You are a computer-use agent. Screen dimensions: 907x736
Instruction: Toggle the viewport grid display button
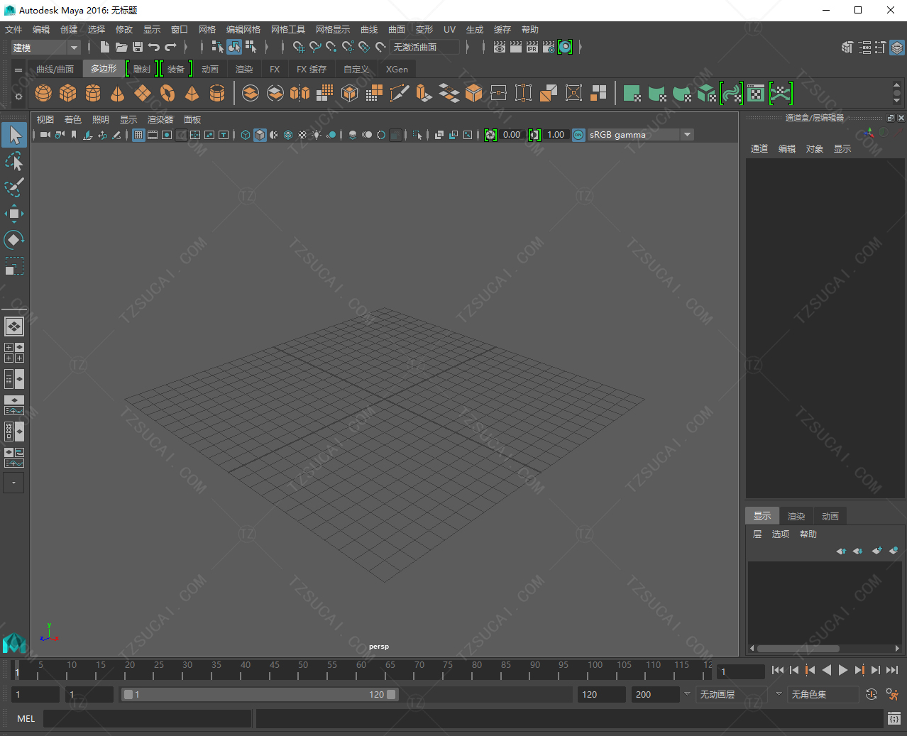click(138, 135)
